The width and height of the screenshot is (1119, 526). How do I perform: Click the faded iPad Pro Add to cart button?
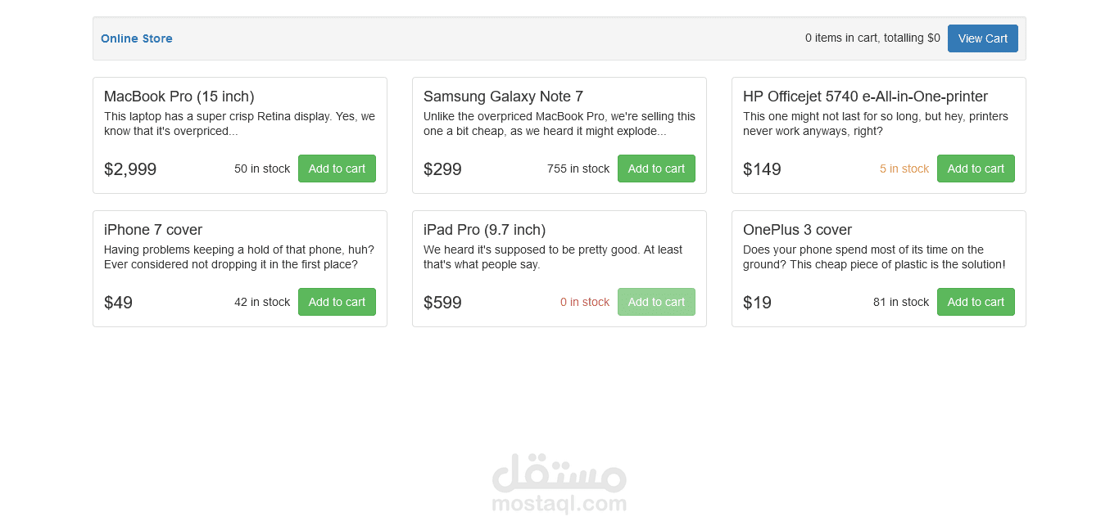pyautogui.click(x=656, y=302)
